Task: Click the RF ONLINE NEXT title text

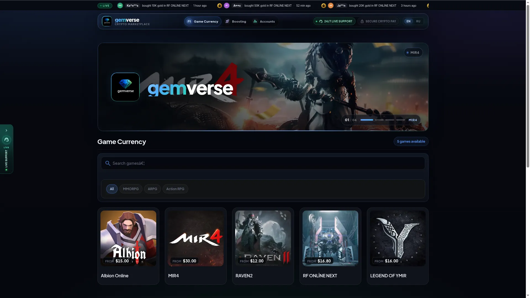Action: tap(320, 276)
